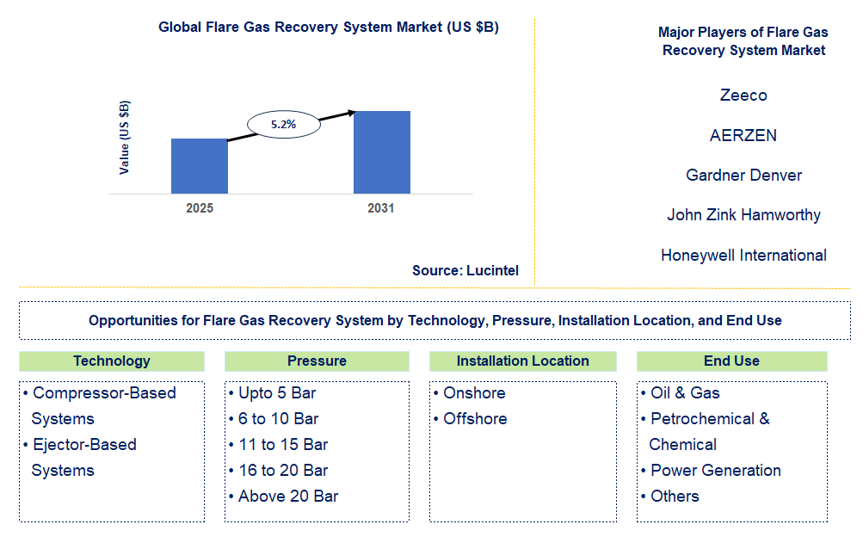Select 'Offshore' installation location
The width and height of the screenshot is (863, 543).
471,419
